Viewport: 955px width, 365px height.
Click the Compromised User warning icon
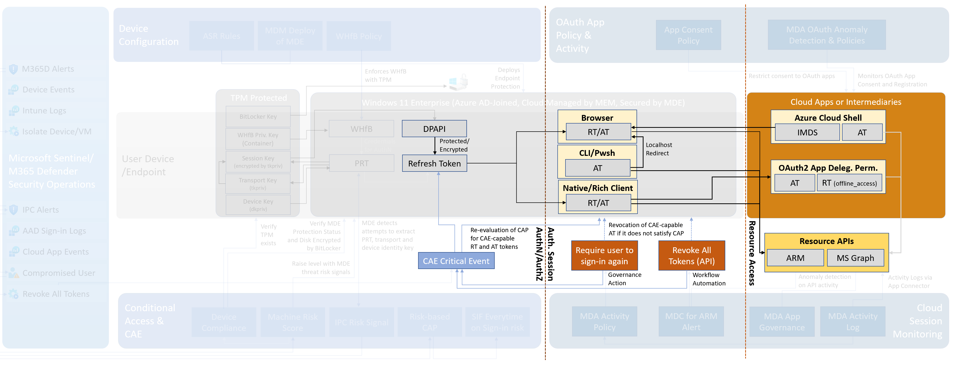point(14,273)
